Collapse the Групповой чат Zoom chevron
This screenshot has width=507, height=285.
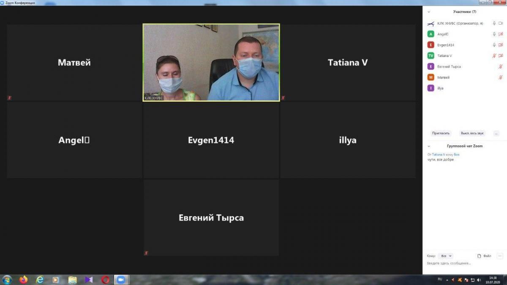click(429, 146)
